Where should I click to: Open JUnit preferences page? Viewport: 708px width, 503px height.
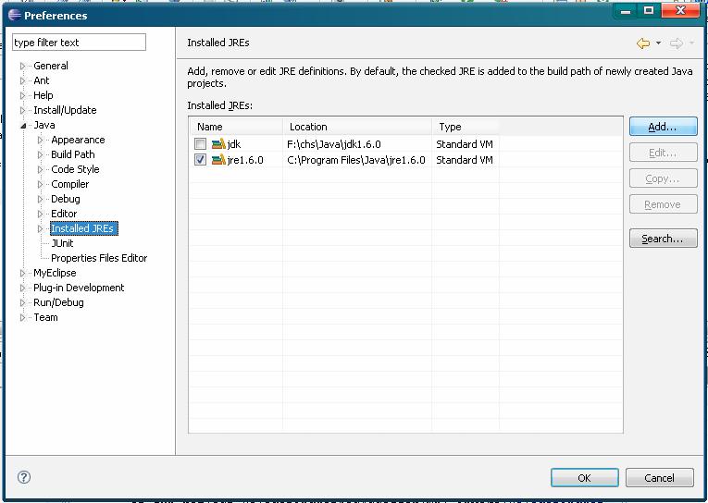click(62, 243)
